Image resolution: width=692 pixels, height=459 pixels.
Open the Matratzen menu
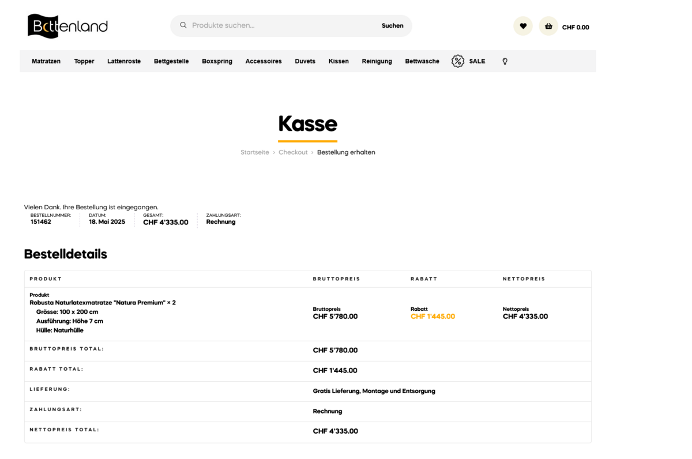46,61
